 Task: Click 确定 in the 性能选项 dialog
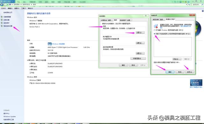point(170,72)
